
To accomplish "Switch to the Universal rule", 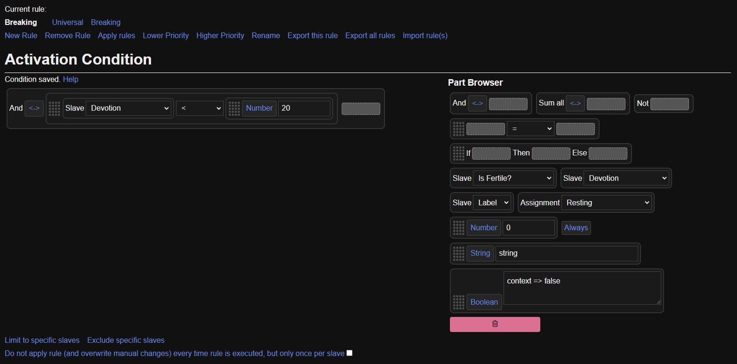I will click(x=67, y=22).
